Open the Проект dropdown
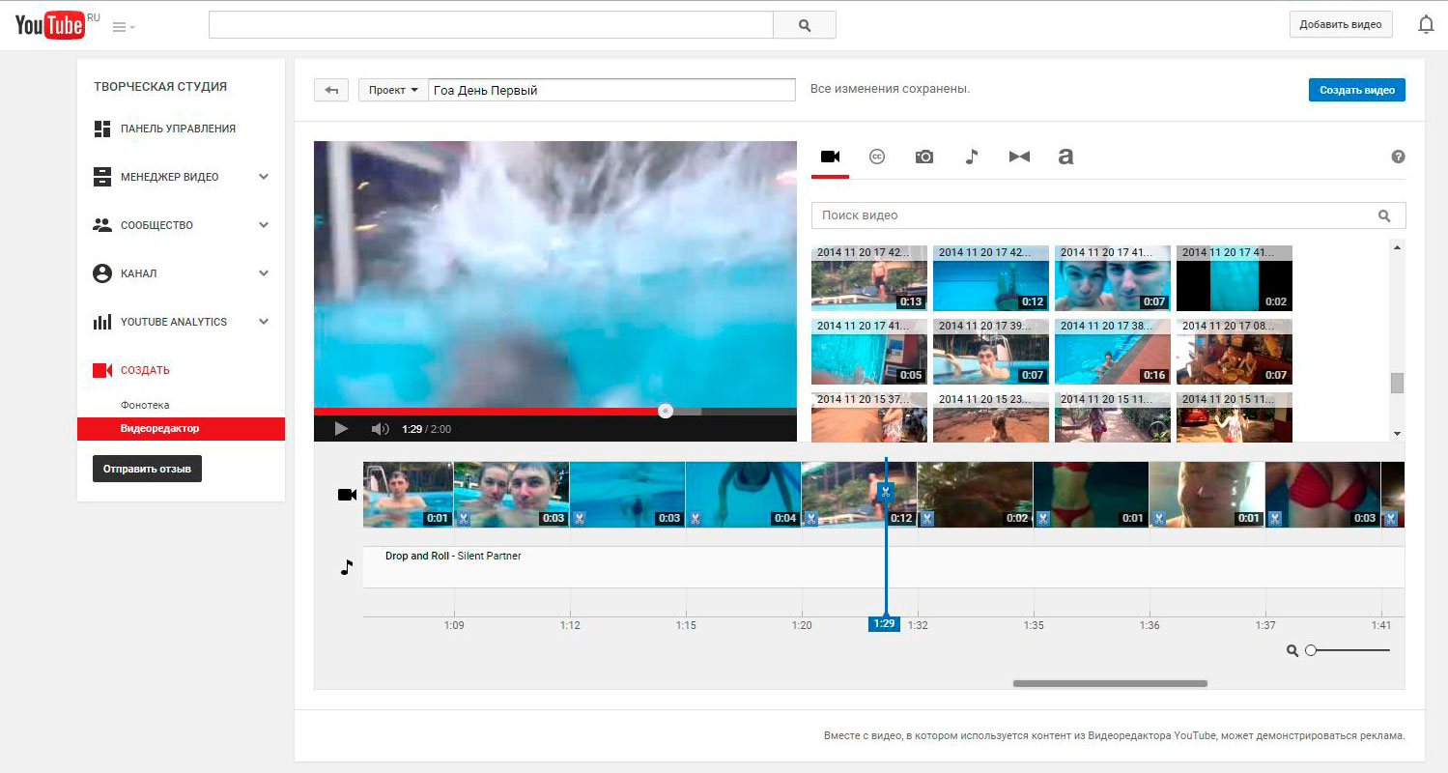Image resolution: width=1448 pixels, height=773 pixels. (393, 90)
